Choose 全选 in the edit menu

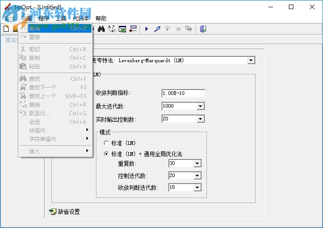coord(55,122)
